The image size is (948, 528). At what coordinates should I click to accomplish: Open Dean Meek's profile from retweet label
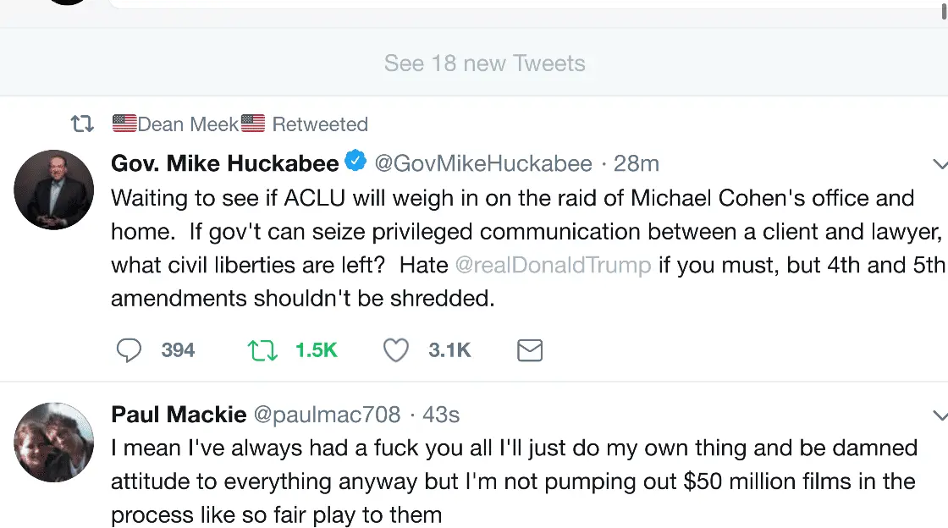tap(188, 124)
